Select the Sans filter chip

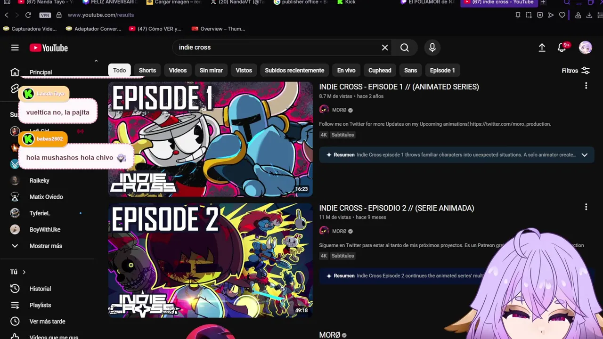[x=411, y=70]
